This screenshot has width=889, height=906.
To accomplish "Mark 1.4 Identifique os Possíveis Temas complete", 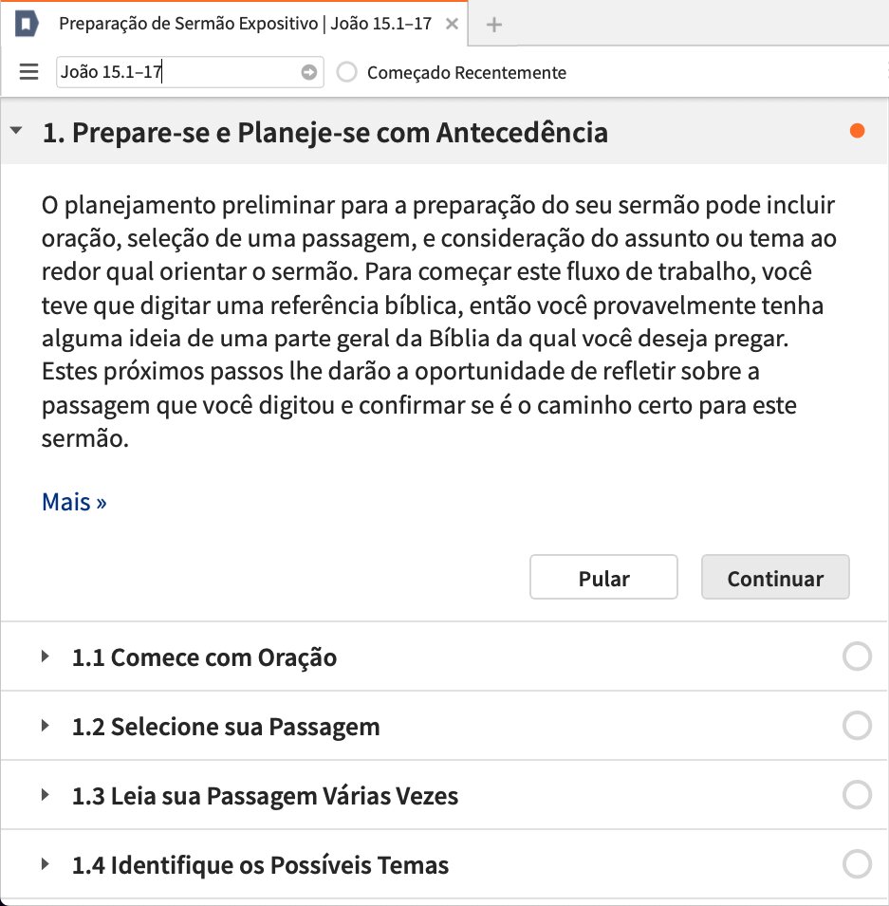I will point(857,864).
